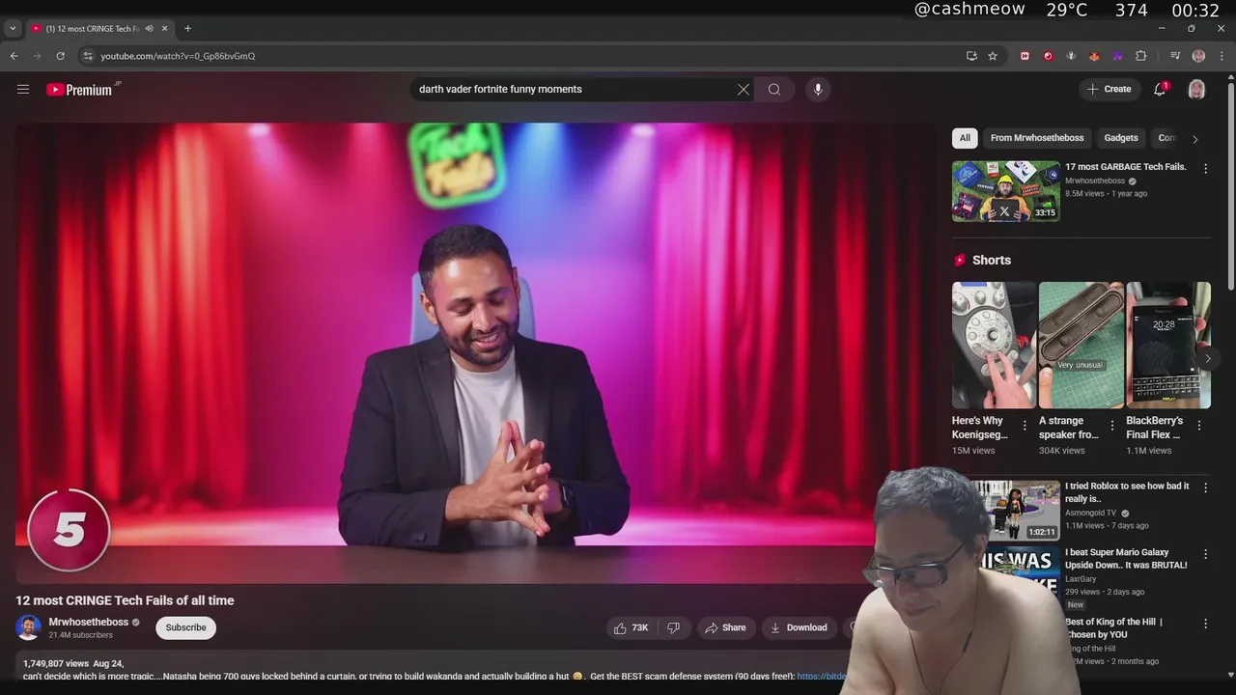Bookmark this page with star icon
This screenshot has height=695, width=1236.
[993, 56]
